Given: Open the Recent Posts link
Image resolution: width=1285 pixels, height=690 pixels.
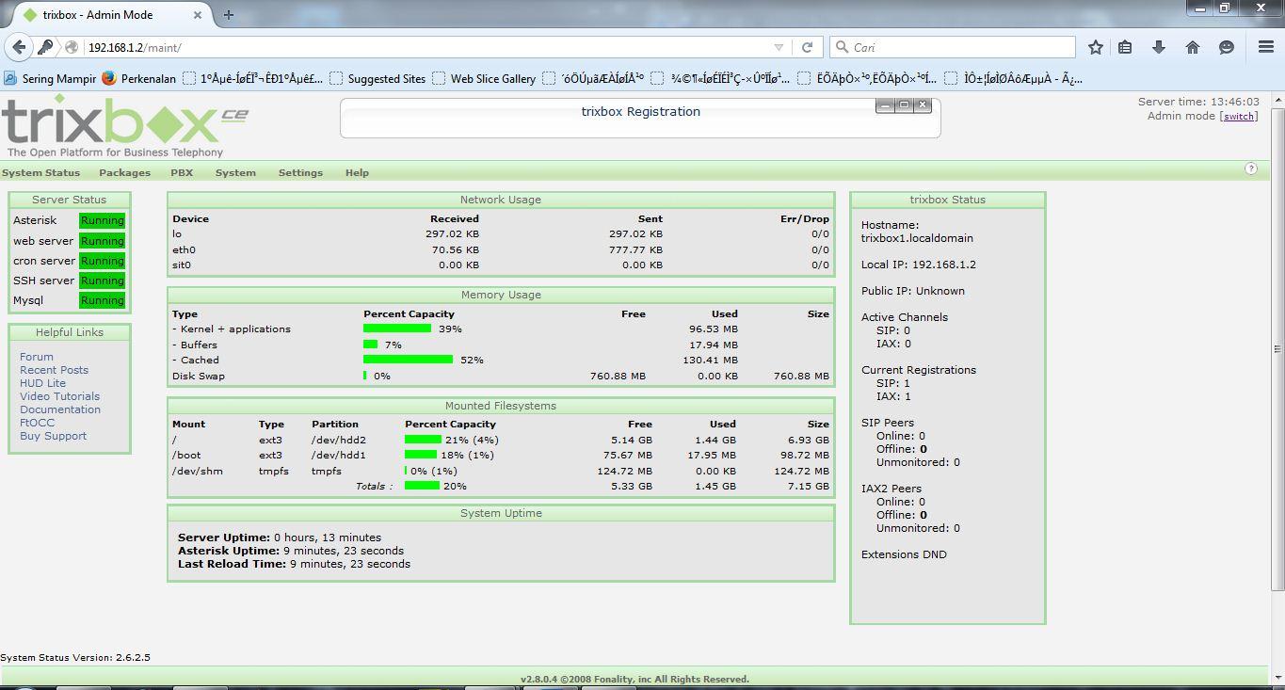Looking at the screenshot, I should 54,370.
